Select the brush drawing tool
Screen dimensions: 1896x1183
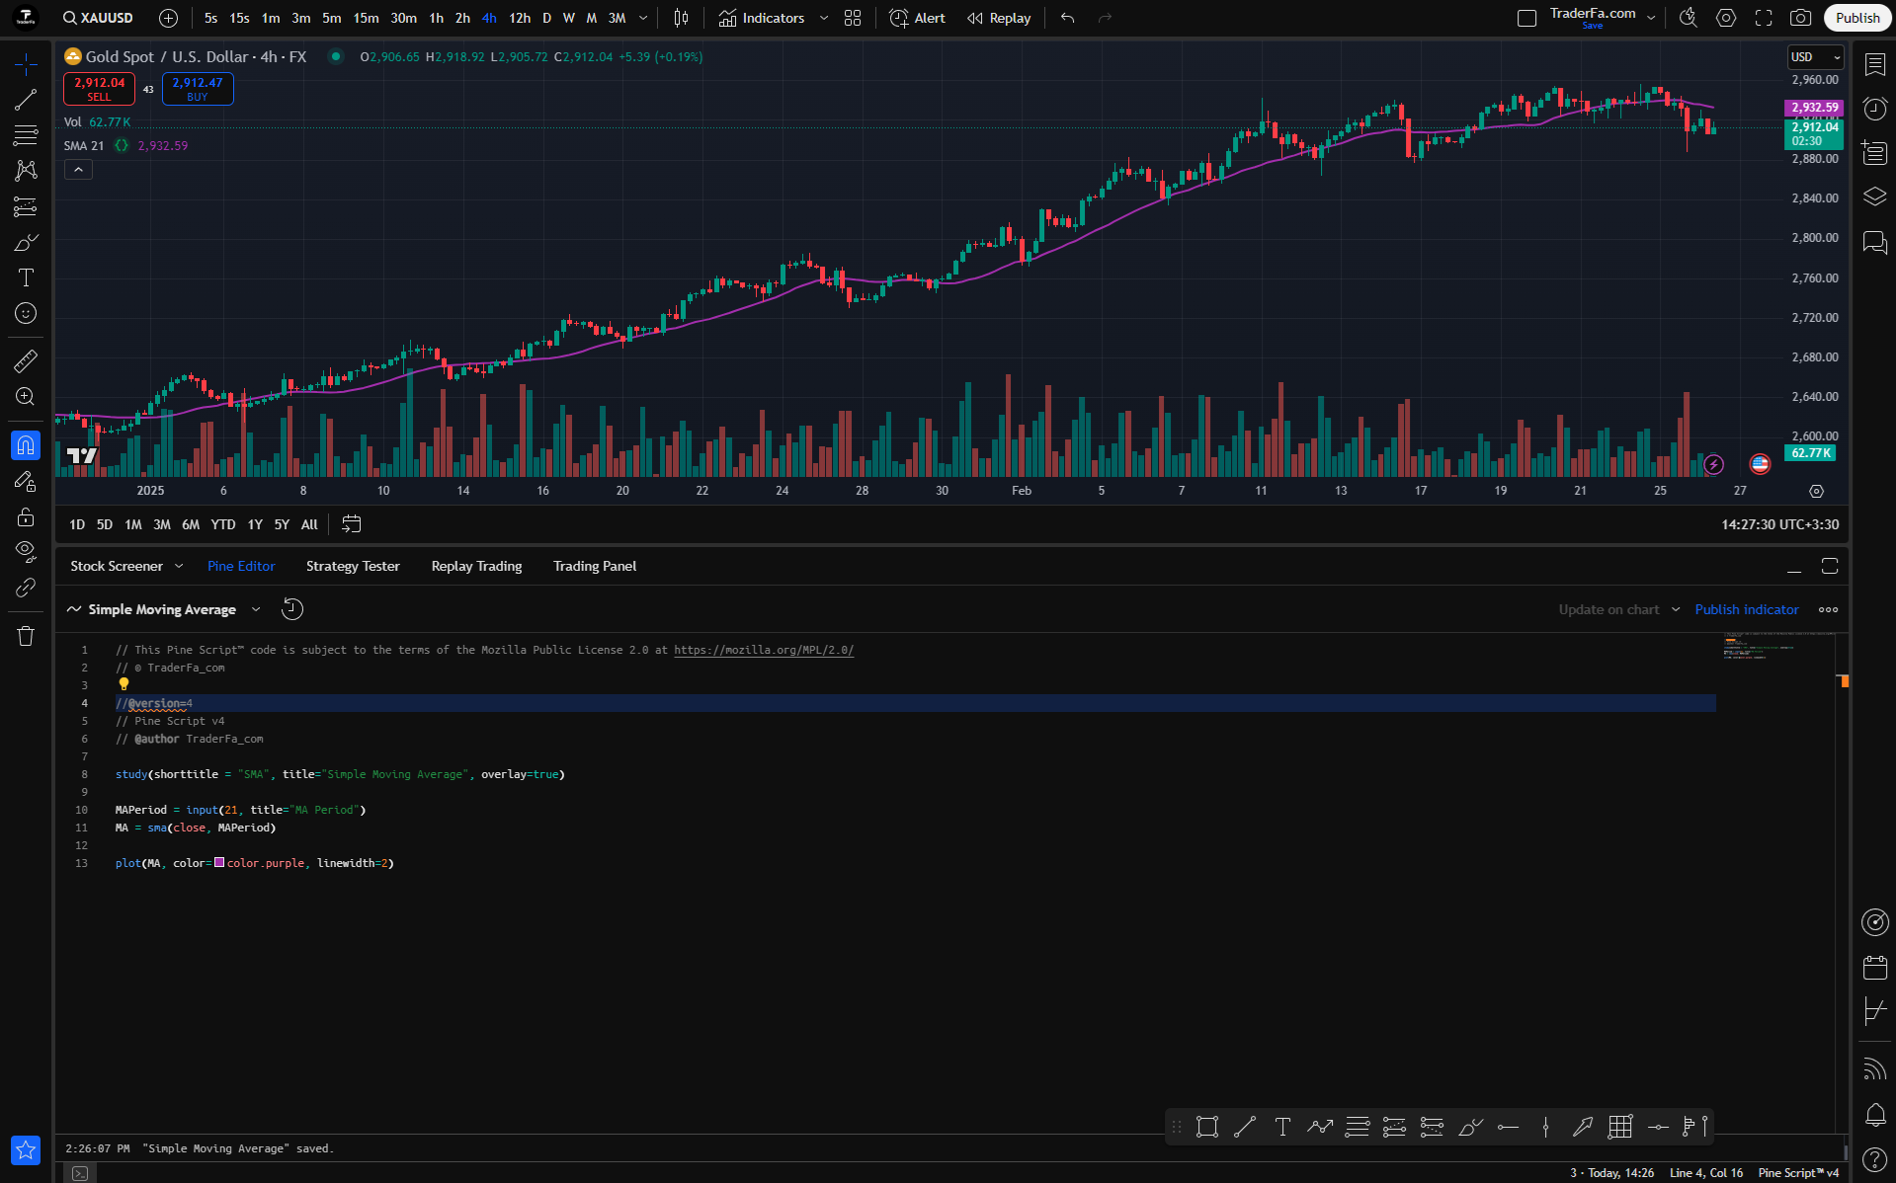(26, 242)
